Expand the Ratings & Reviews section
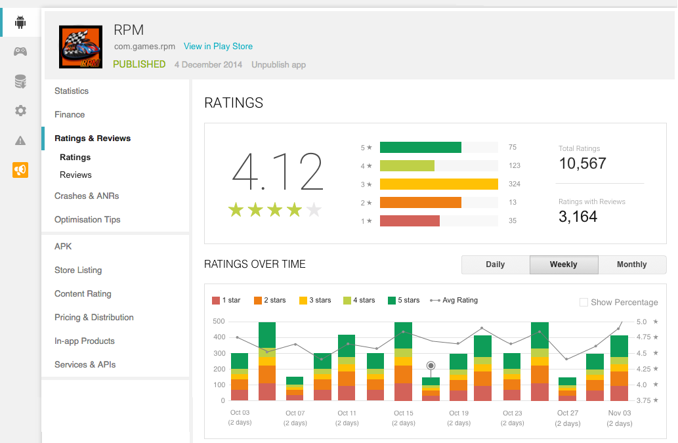Viewport: 678px width, 443px height. (93, 138)
